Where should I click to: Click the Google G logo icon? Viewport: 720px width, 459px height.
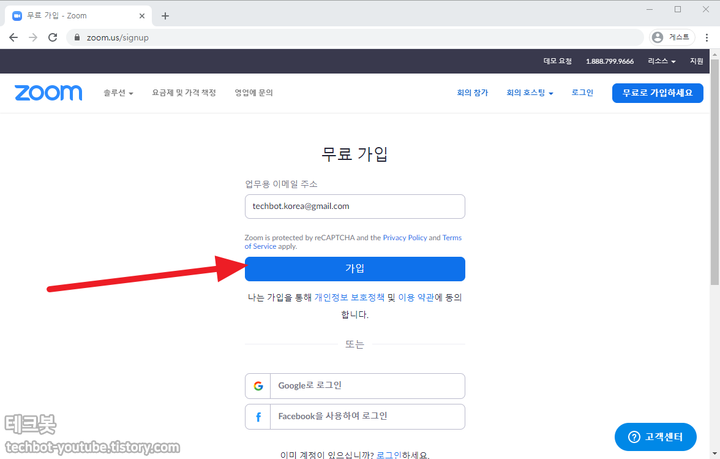[x=258, y=386]
